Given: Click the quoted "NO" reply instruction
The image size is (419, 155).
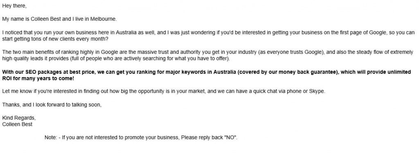Looking at the screenshot, I should [230, 138].
